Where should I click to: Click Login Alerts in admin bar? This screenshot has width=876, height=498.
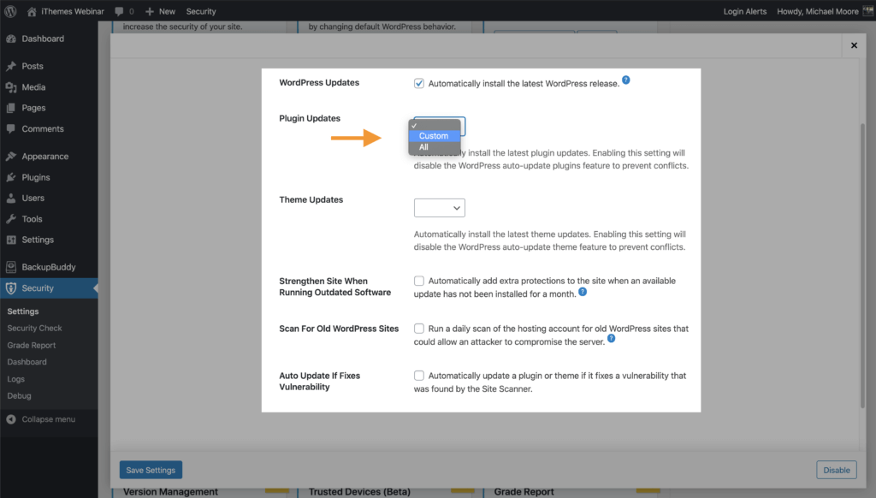[x=745, y=11]
